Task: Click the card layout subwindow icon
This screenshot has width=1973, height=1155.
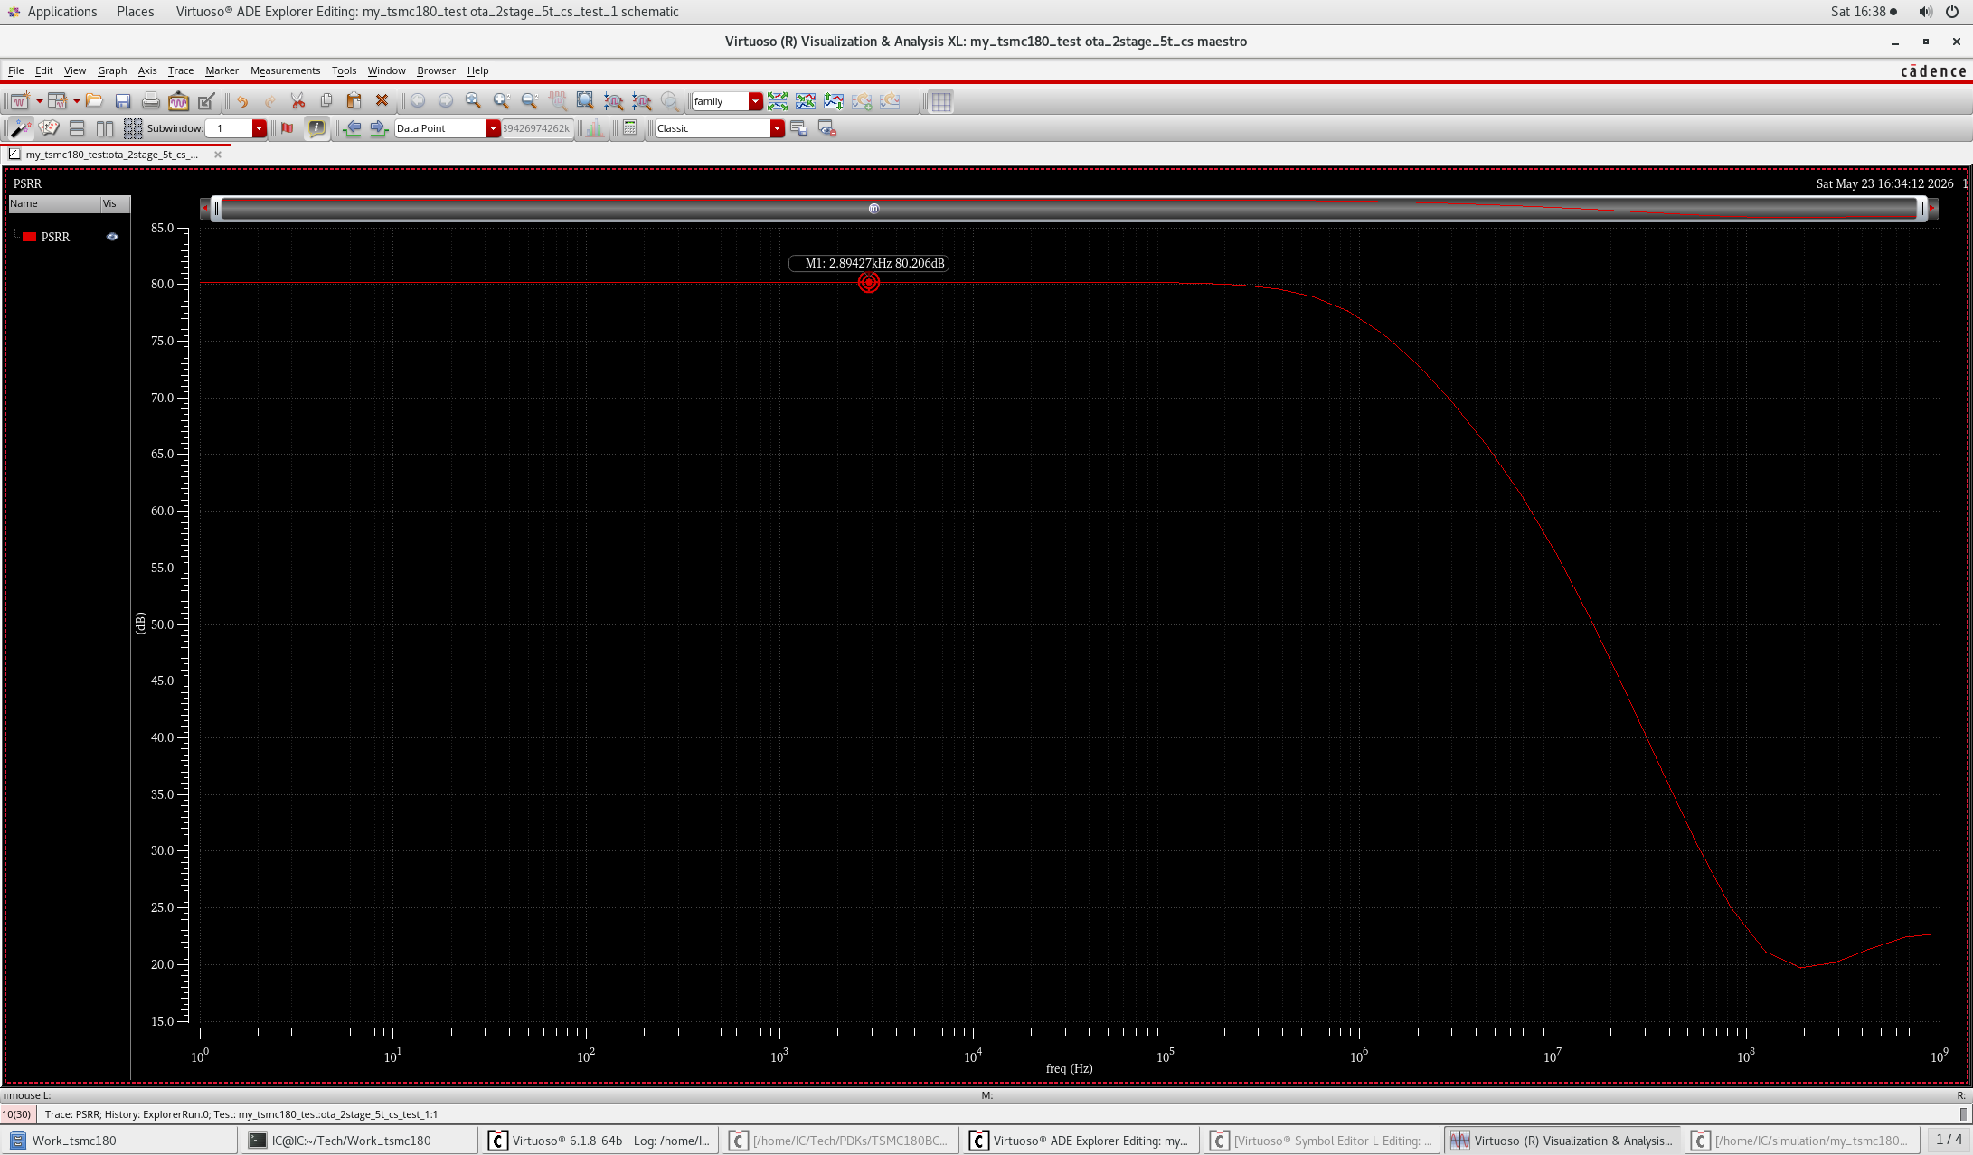Action: tap(49, 128)
